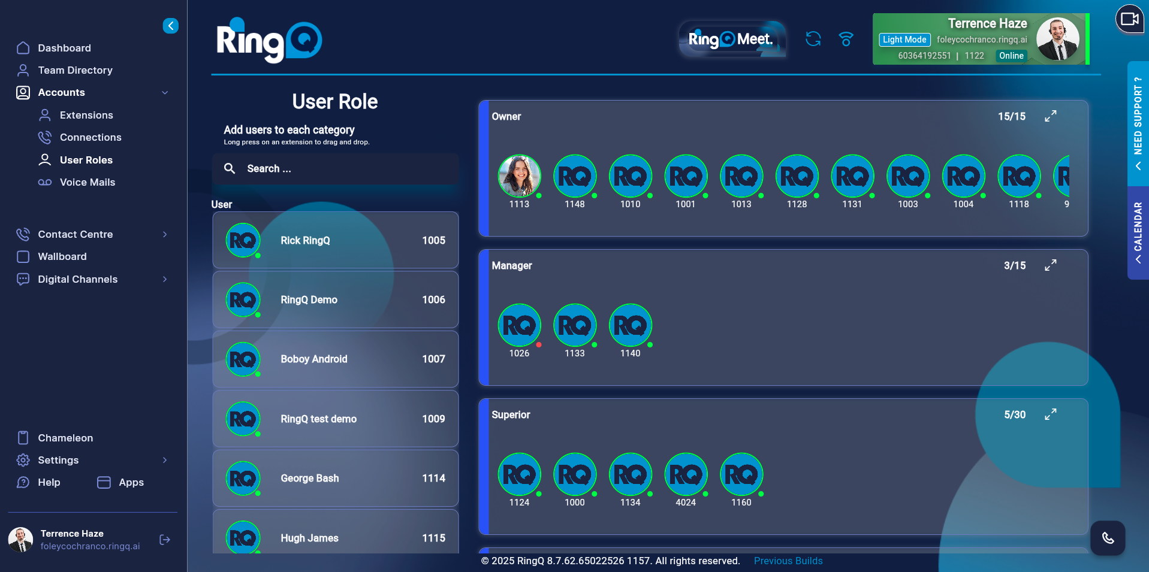Click the refresh icon next to RingQ Meet
The width and height of the screenshot is (1149, 572).
click(813, 39)
